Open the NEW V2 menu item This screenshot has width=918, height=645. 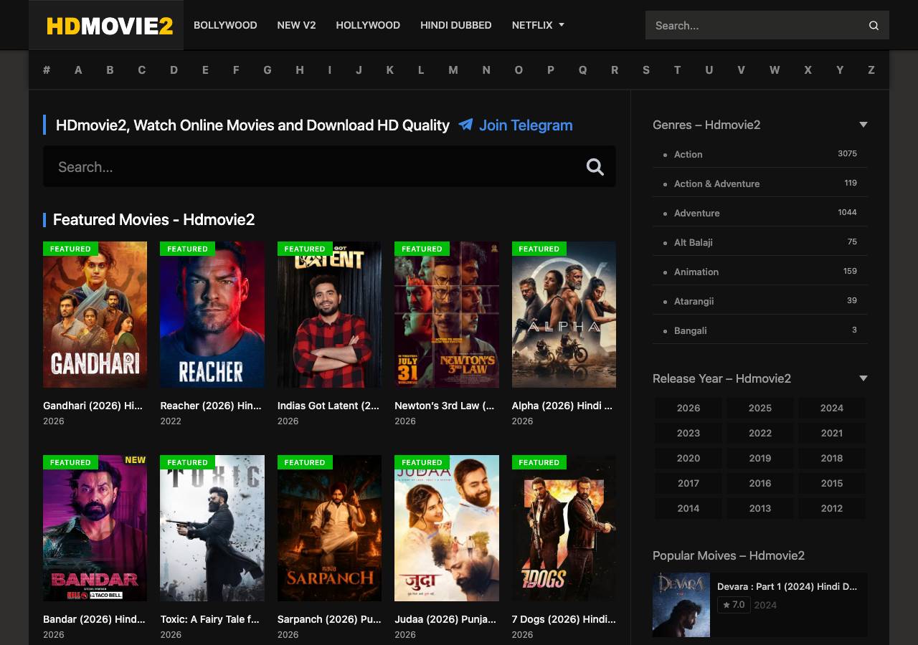point(296,25)
